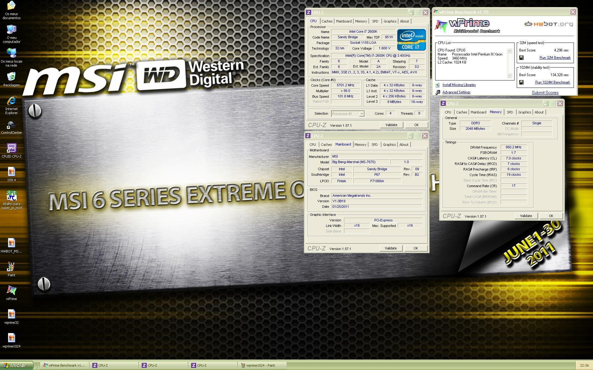The width and height of the screenshot is (593, 370).
Task: Click the HWBOT.org logo in wPrime
Action: click(x=549, y=24)
